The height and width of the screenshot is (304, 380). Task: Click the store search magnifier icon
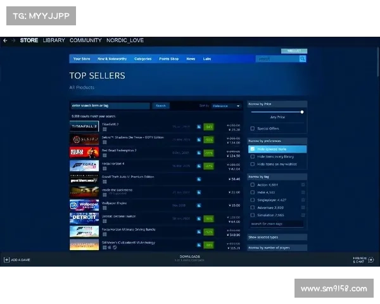tap(303, 59)
